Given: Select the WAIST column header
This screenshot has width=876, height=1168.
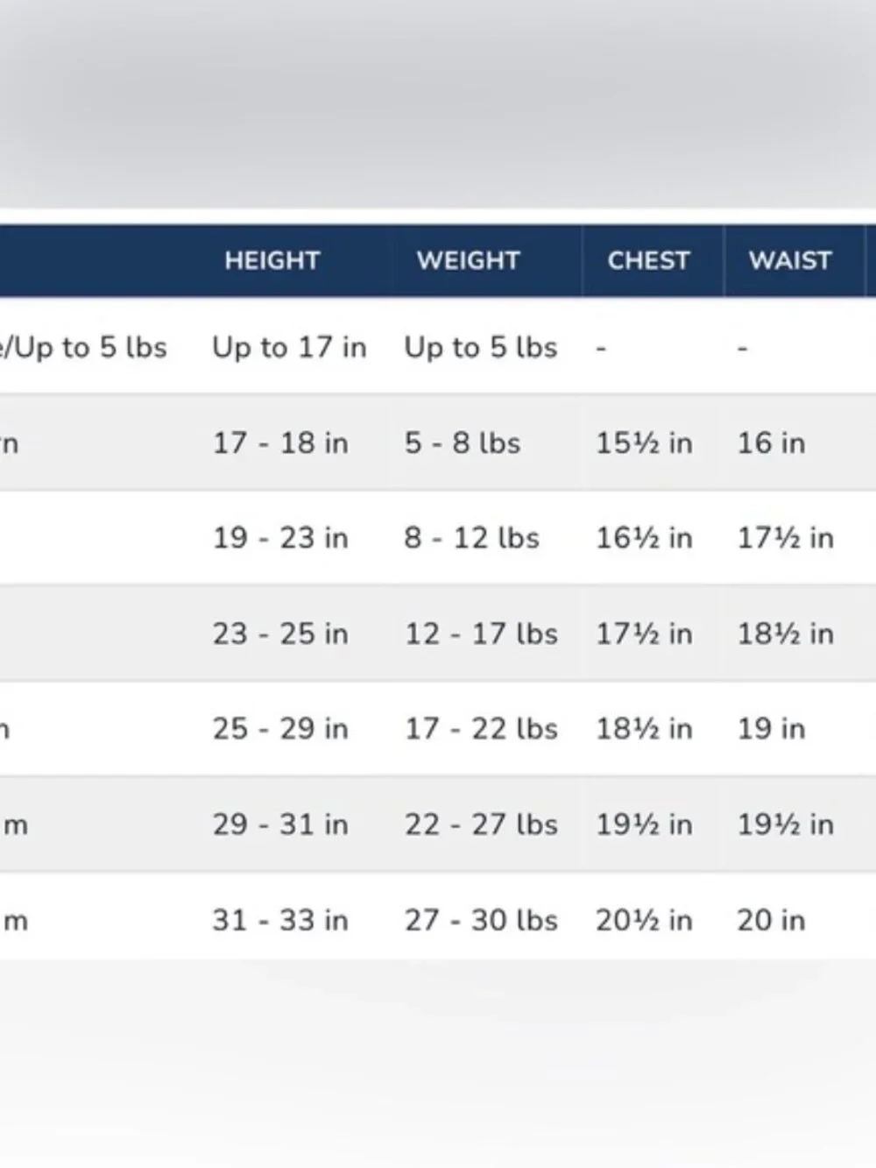Looking at the screenshot, I should 789,260.
